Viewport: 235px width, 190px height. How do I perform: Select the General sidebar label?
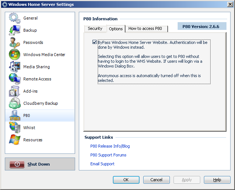click(30, 18)
